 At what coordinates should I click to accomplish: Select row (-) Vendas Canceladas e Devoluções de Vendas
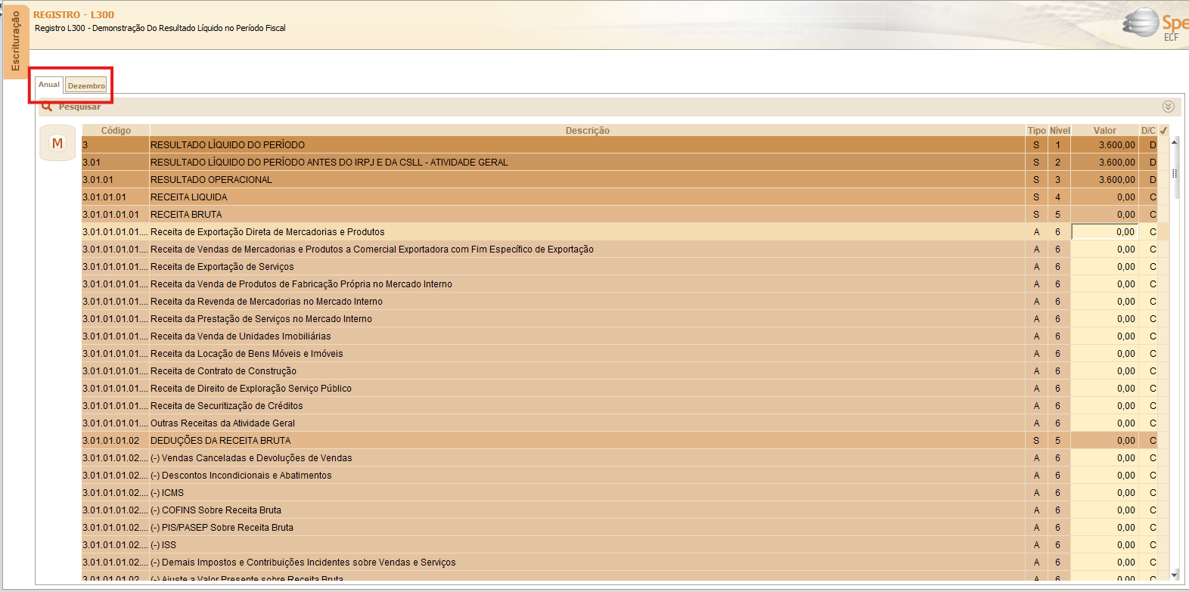point(625,457)
